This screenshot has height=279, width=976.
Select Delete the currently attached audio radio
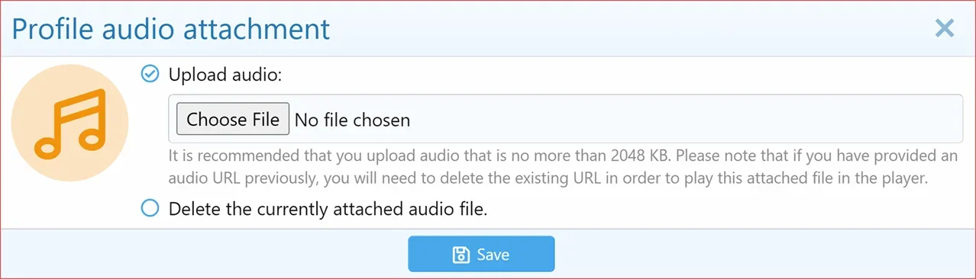click(x=150, y=208)
